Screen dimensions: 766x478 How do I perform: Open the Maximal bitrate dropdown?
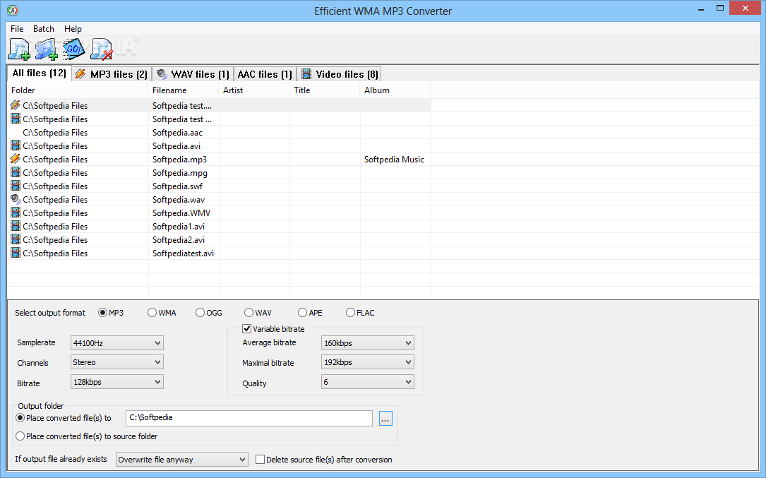pyautogui.click(x=367, y=362)
